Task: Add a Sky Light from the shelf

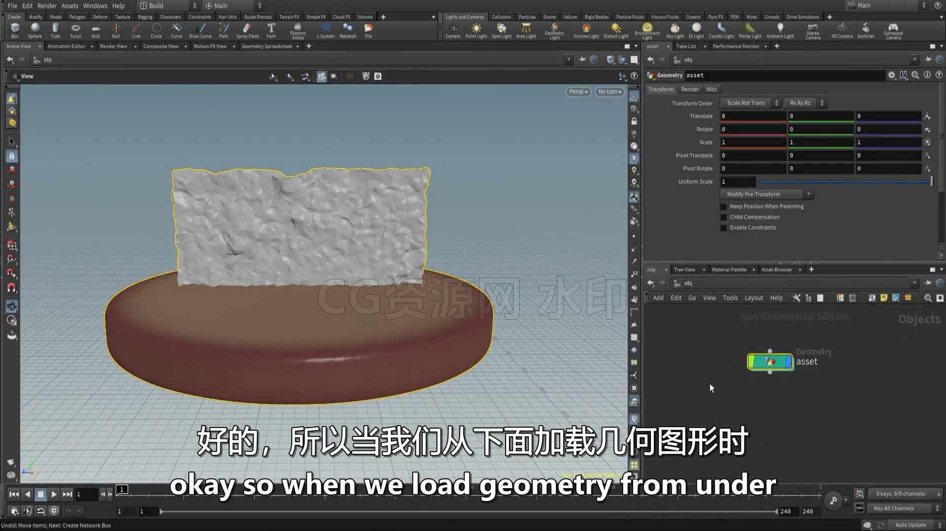Action: (675, 31)
